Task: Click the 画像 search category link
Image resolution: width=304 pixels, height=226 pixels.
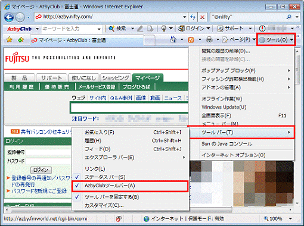Action: click(141, 98)
